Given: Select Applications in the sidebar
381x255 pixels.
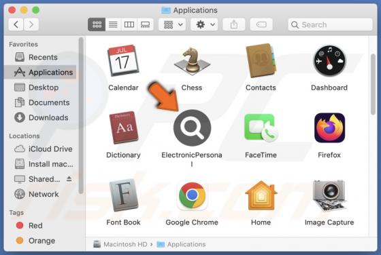Looking at the screenshot, I should [x=40, y=72].
